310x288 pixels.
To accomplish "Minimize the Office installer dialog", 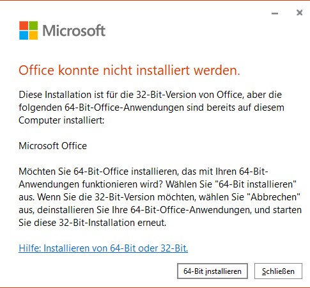I will coord(275,13).
